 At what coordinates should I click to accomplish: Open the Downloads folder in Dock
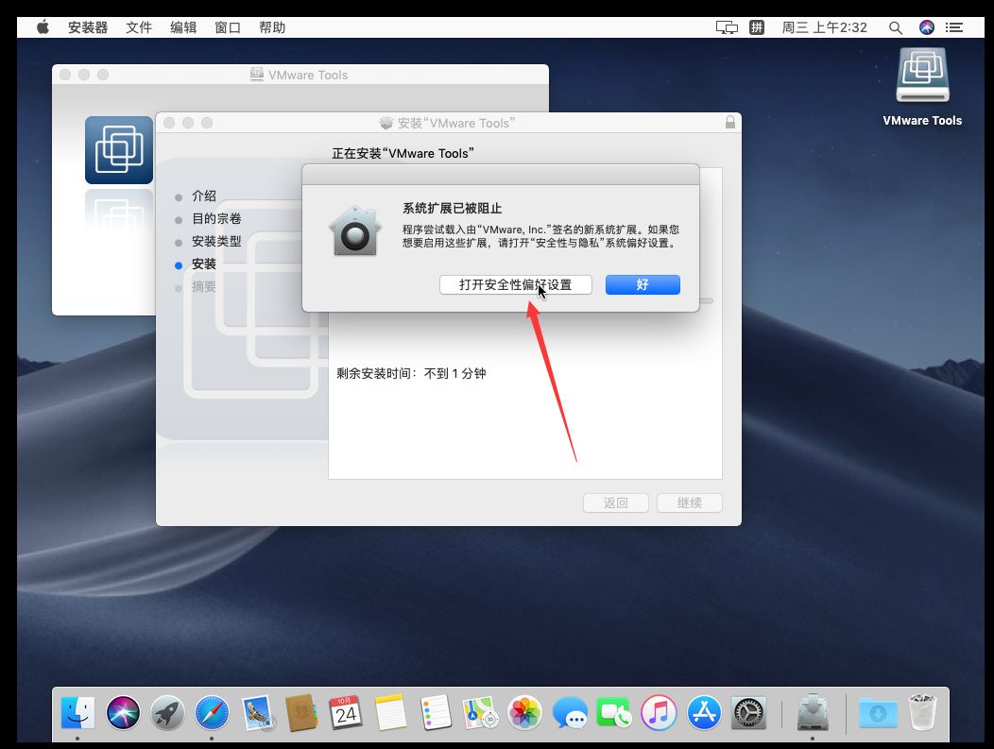[878, 713]
